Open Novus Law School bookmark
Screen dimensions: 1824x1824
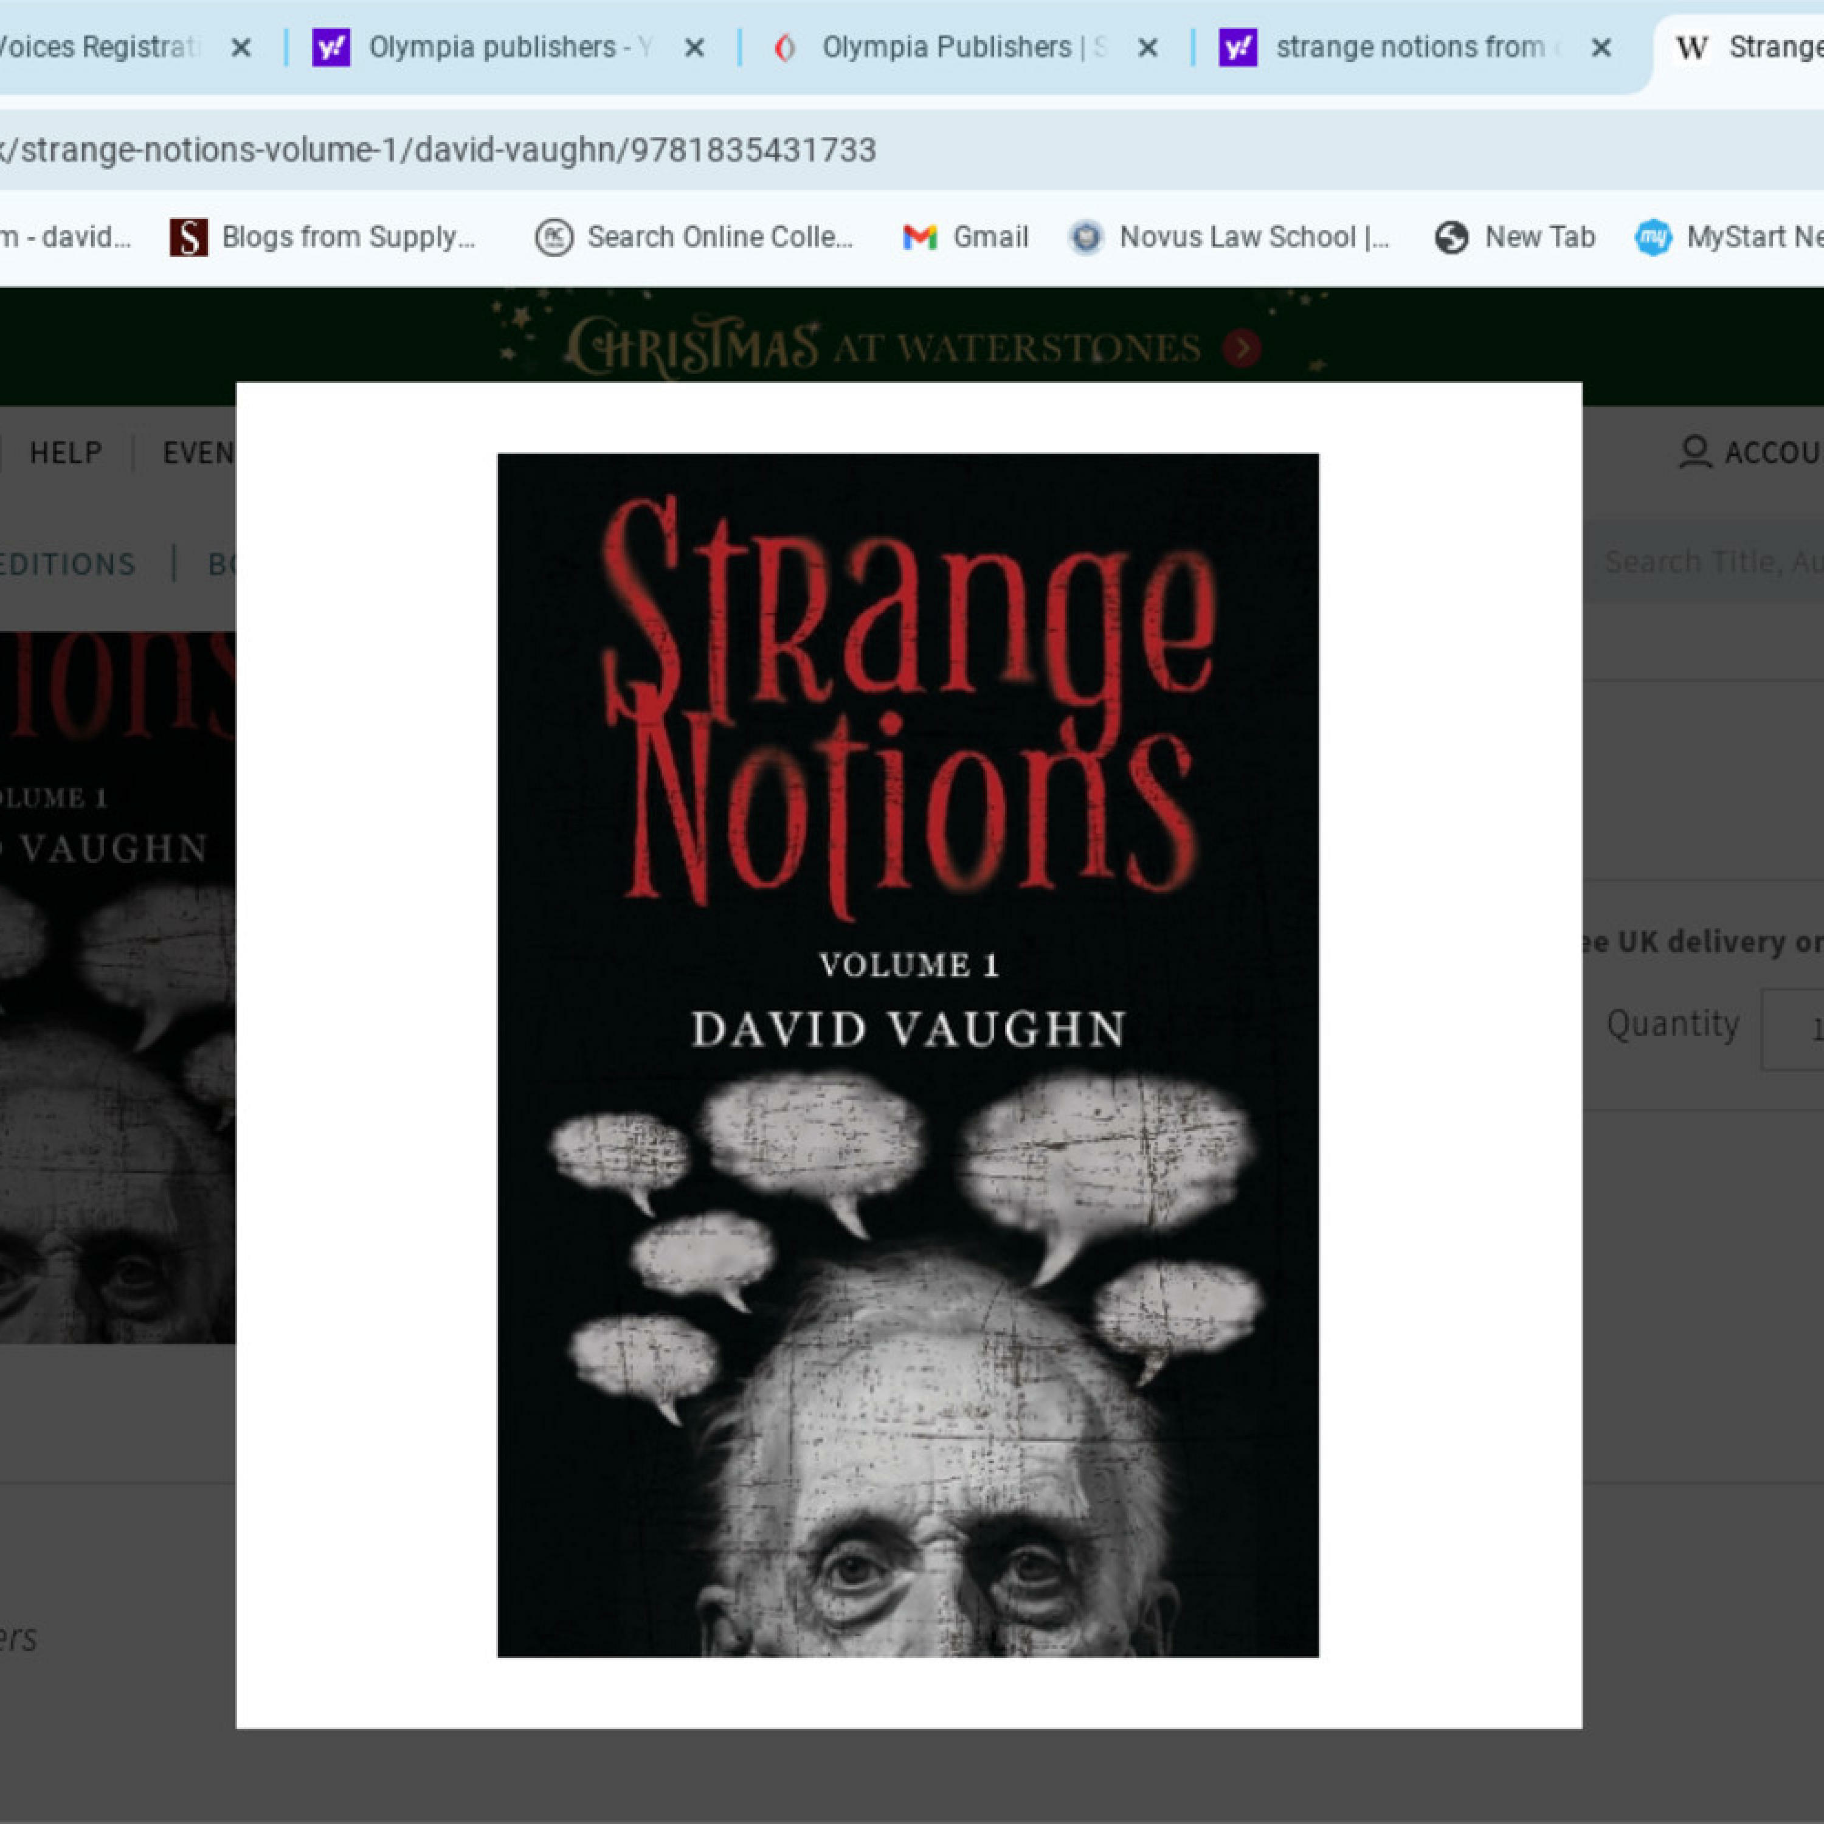click(1228, 237)
